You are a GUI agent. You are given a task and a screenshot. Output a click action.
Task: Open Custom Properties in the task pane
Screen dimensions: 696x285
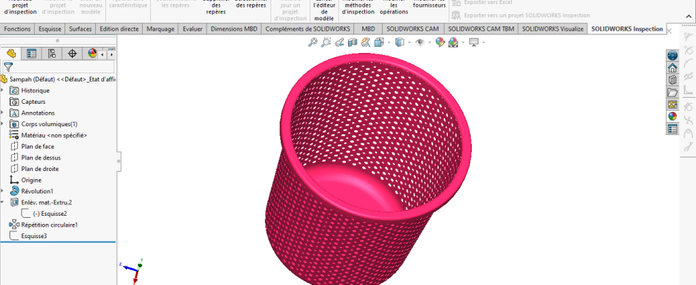tap(672, 129)
